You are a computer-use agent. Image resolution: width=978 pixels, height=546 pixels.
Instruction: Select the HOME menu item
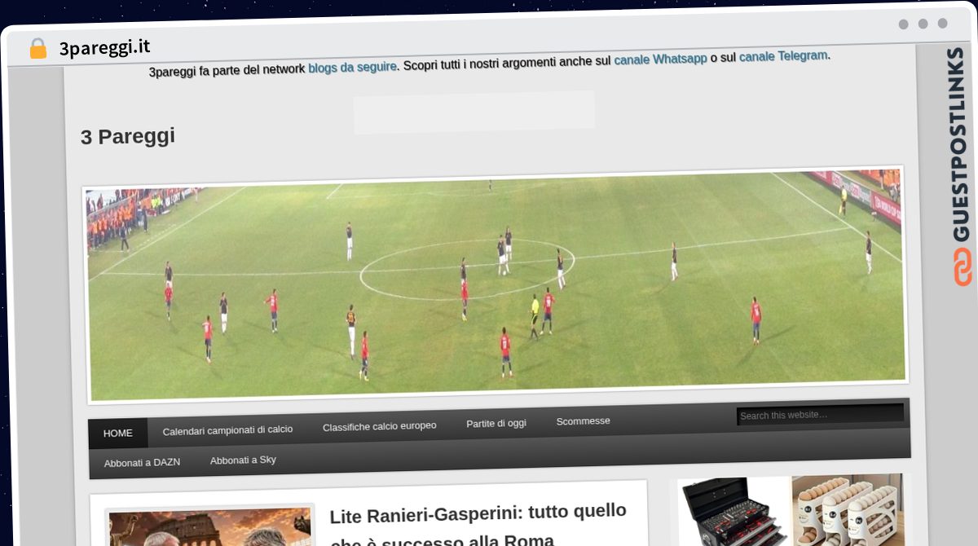tap(118, 434)
